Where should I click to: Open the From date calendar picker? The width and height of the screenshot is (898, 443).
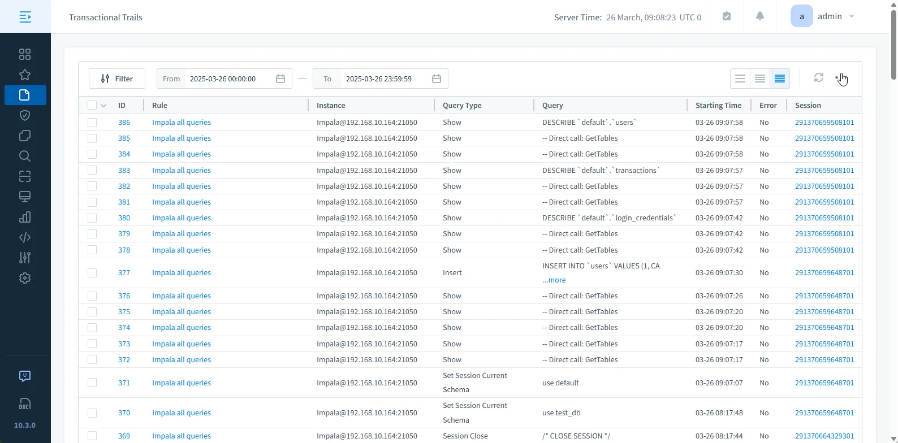[280, 79]
